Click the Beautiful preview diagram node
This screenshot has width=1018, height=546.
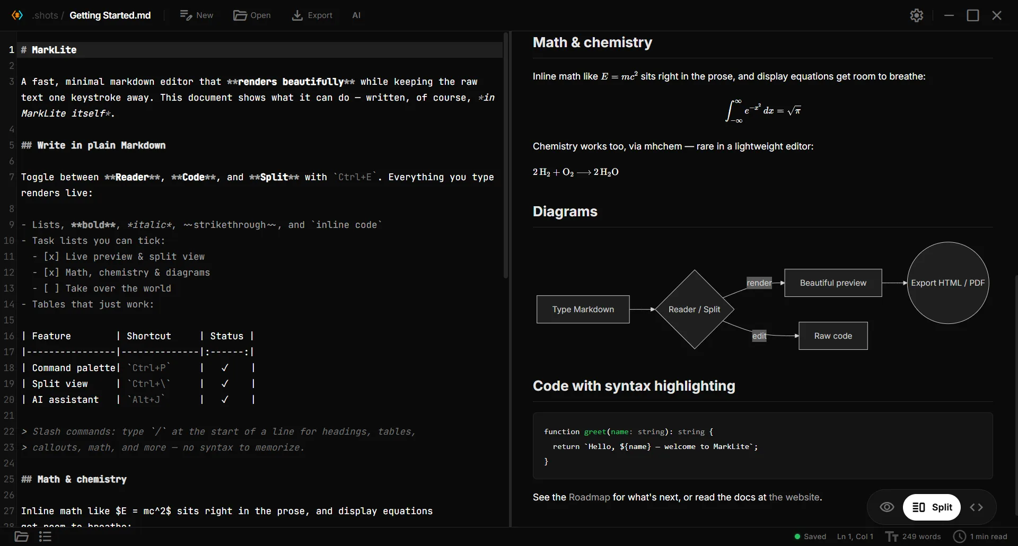coord(833,283)
